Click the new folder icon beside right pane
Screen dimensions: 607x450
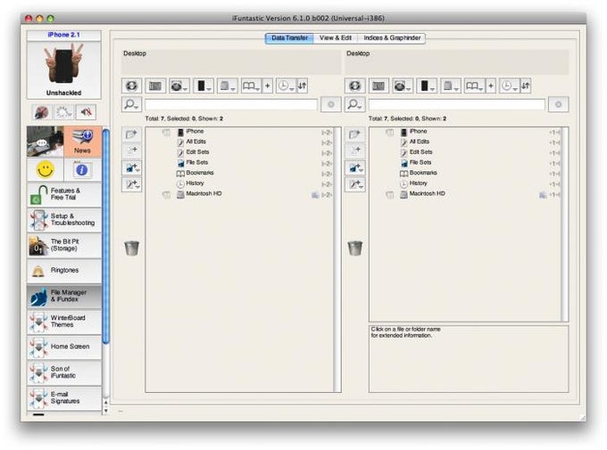[x=355, y=135]
